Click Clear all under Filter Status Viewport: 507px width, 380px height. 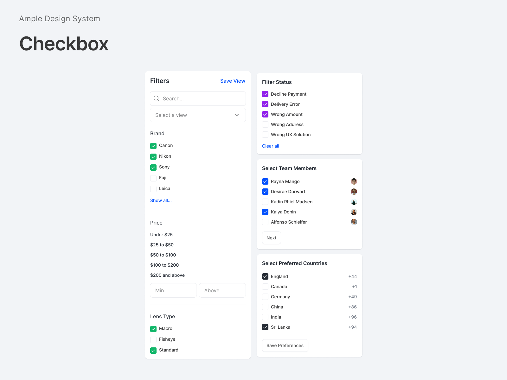[270, 146]
